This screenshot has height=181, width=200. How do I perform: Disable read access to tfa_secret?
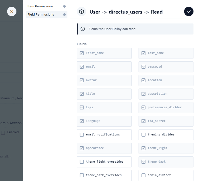[143, 121]
